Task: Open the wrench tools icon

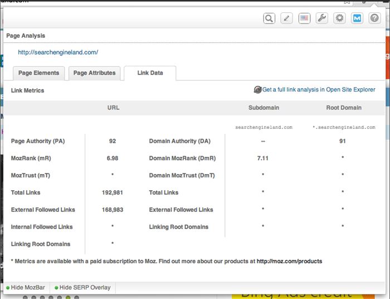Action: (322, 18)
